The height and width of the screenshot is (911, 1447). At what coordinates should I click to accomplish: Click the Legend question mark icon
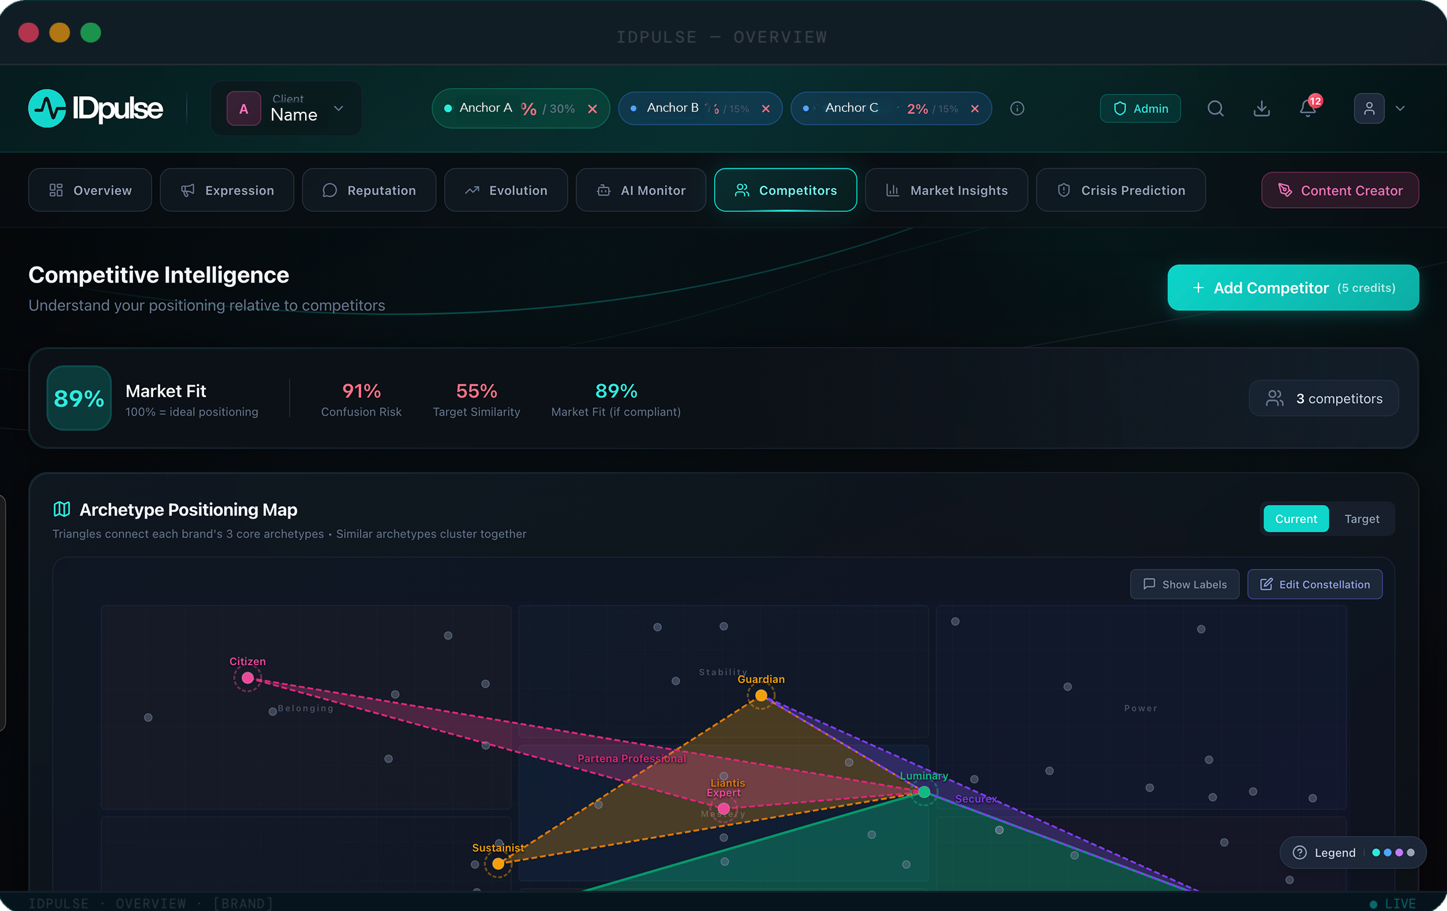(x=1299, y=853)
